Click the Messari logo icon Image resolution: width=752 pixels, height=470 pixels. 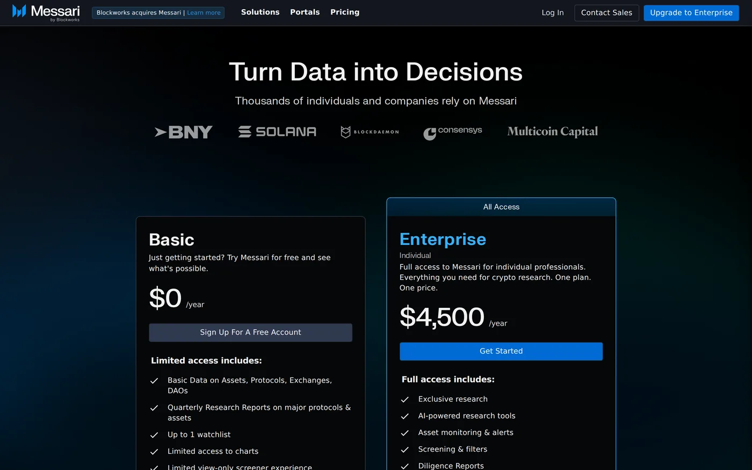[x=19, y=11]
